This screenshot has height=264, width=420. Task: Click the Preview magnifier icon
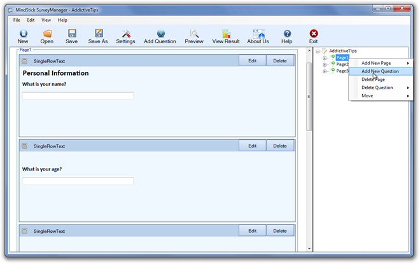(x=194, y=33)
